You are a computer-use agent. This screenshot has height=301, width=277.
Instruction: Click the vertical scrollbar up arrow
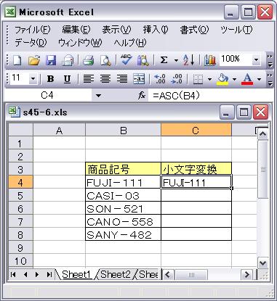[x=263, y=133]
